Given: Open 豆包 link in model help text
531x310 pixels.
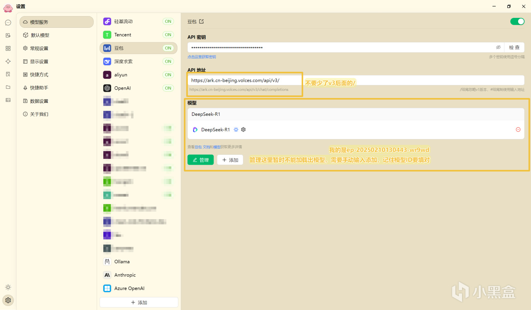Looking at the screenshot, I should [198, 147].
